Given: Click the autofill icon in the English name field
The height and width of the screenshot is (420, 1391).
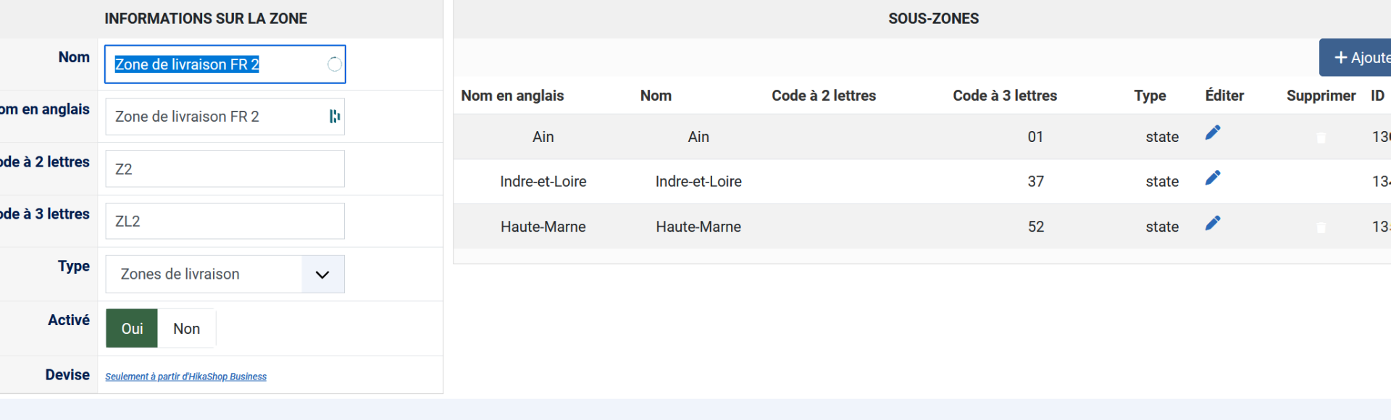Looking at the screenshot, I should coord(334,117).
